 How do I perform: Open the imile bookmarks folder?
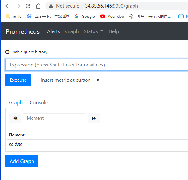coord(14,17)
